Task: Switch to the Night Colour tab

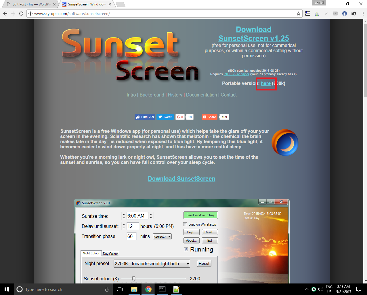Action: point(91,253)
